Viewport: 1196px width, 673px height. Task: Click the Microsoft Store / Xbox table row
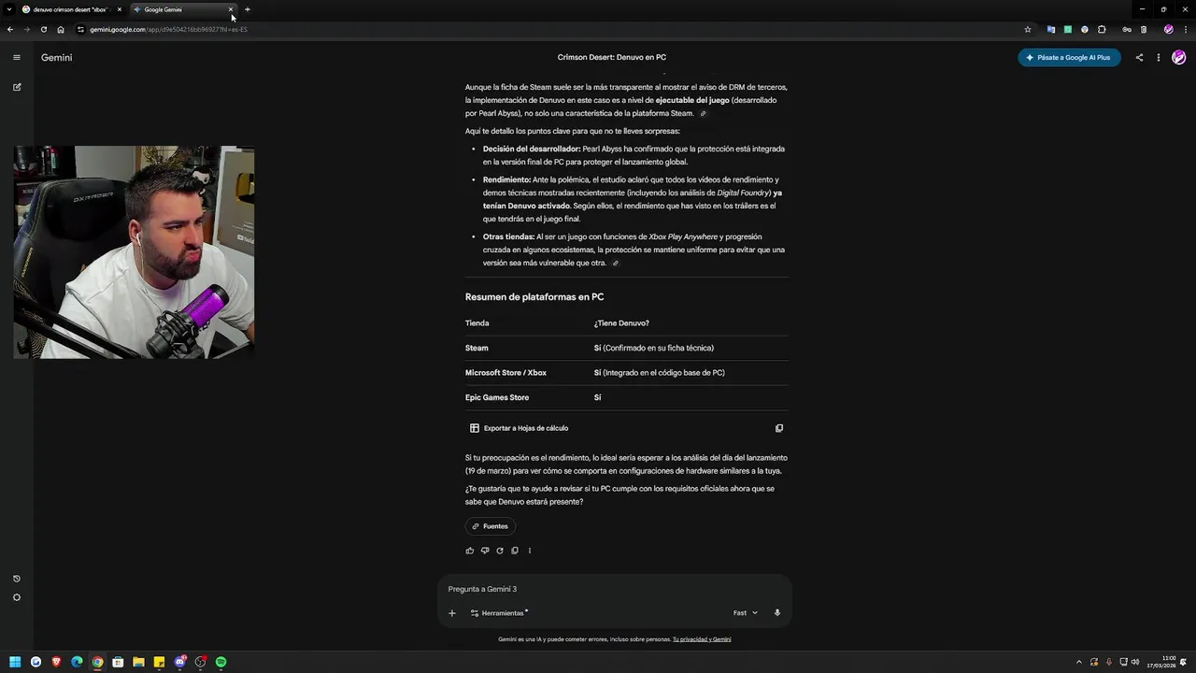[626, 373]
